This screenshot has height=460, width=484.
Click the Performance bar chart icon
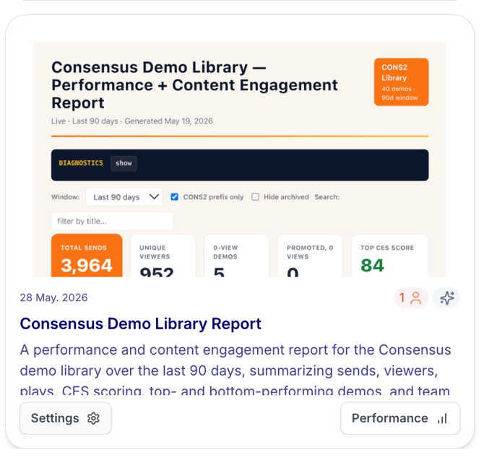pyautogui.click(x=442, y=418)
